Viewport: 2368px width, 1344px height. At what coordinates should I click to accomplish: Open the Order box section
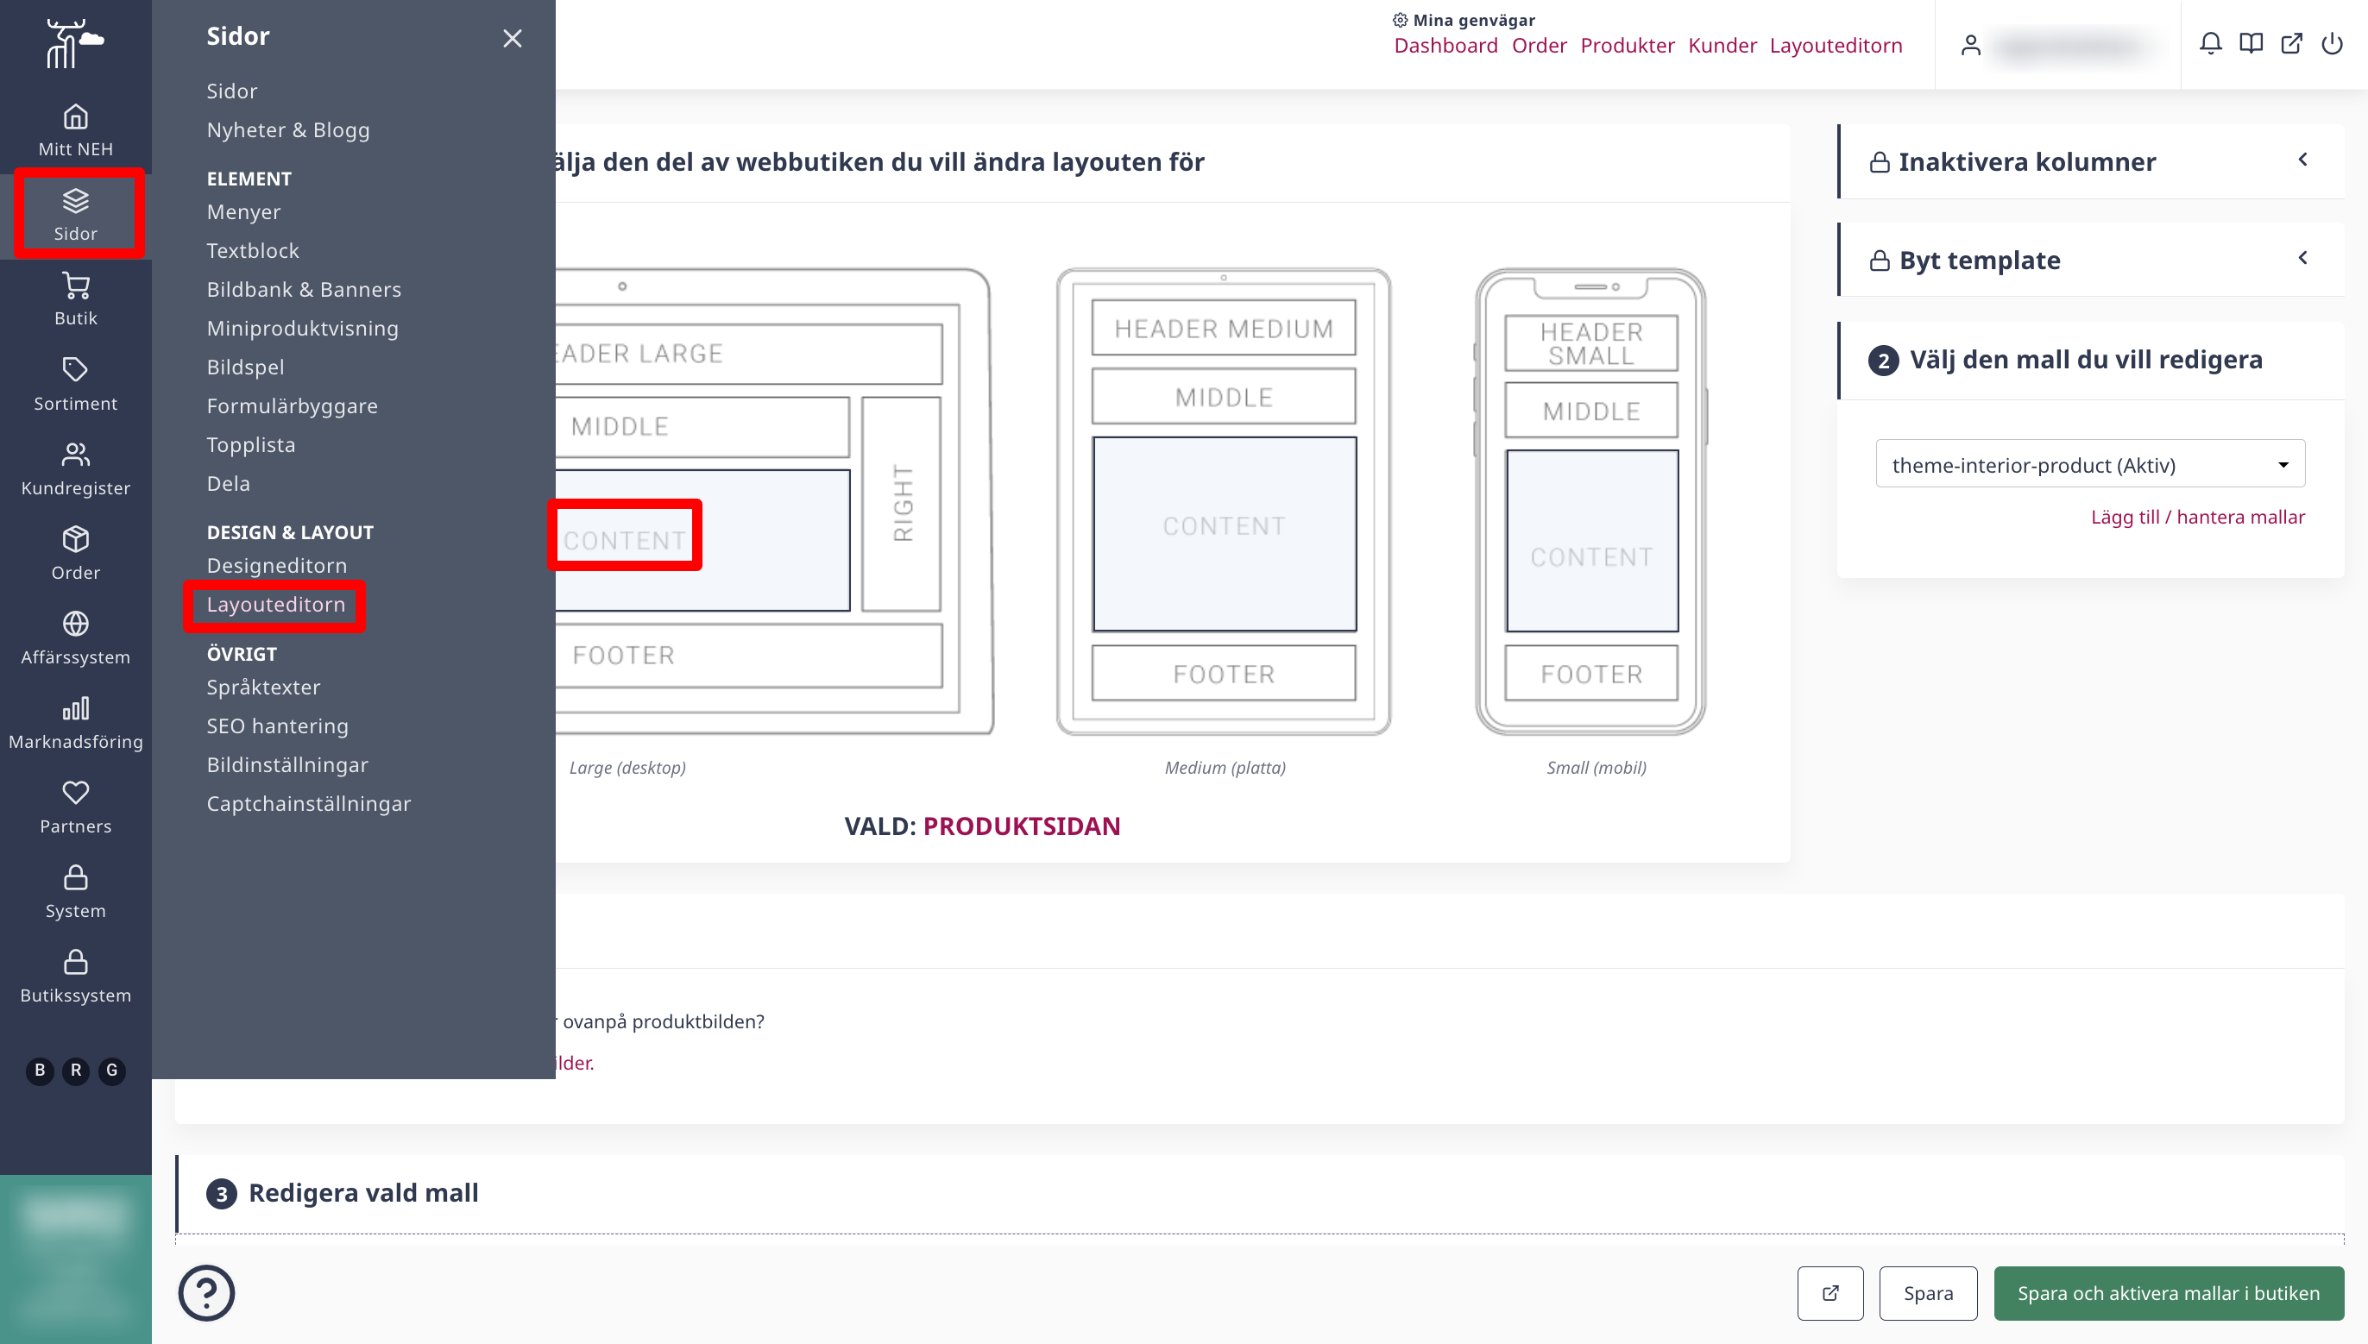[76, 553]
